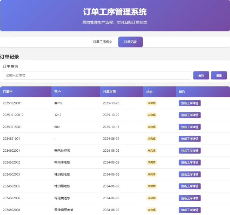View process details for 郴州李老板's order

point(190,162)
